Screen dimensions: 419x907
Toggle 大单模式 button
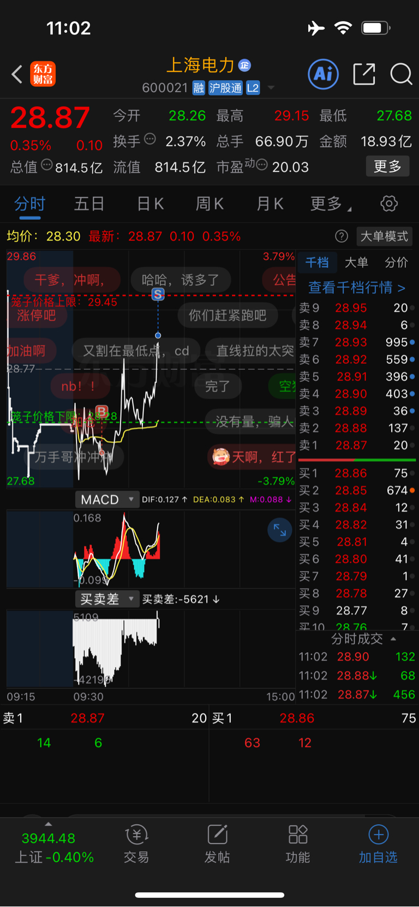click(384, 236)
